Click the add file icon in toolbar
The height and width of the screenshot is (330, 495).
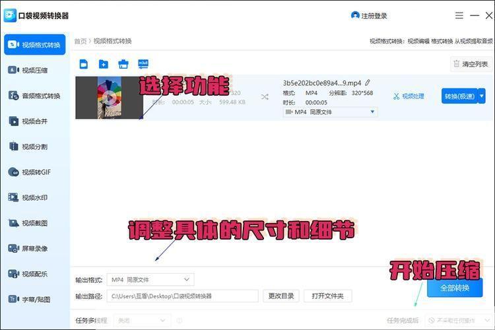[x=84, y=64]
